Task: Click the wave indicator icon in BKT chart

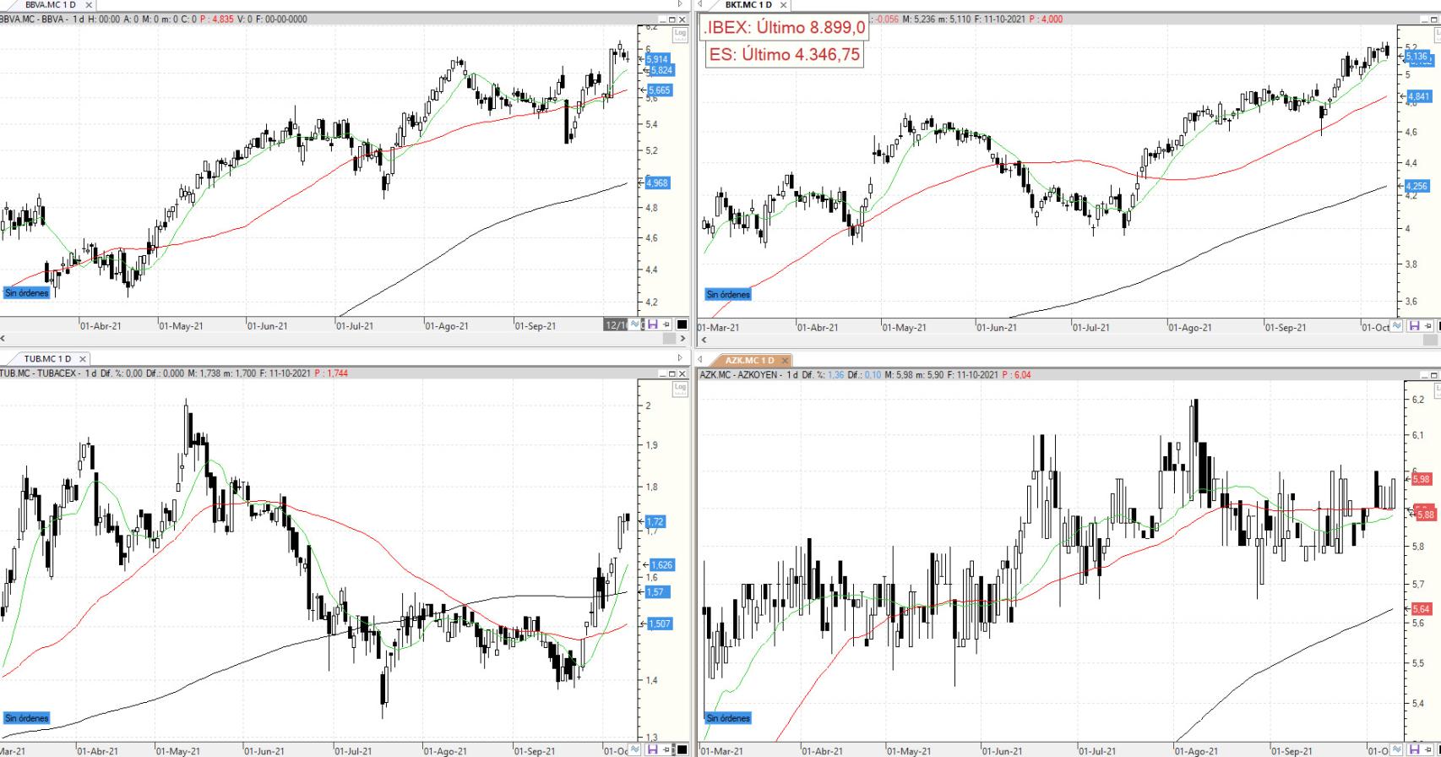Action: click(1397, 326)
